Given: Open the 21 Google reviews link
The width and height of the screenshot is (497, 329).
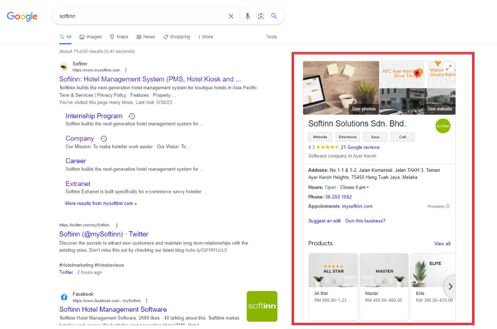Looking at the screenshot, I should [x=359, y=147].
